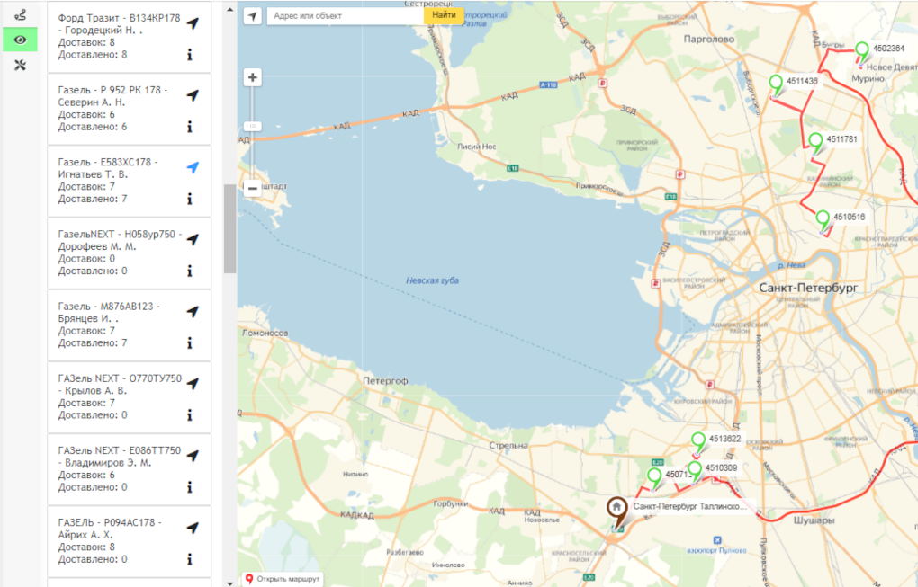Select delivery marker 4513822
The height and width of the screenshot is (587, 918).
(x=697, y=442)
